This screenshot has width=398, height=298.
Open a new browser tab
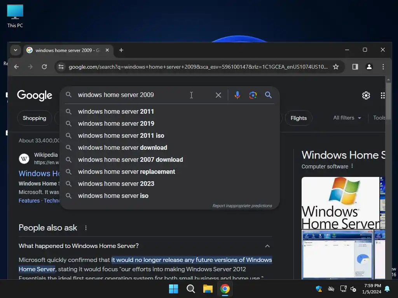(121, 50)
